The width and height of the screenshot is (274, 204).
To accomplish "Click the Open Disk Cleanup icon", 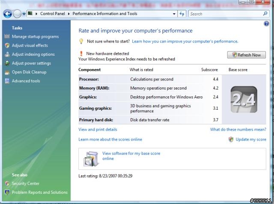I will pyautogui.click(x=7, y=72).
